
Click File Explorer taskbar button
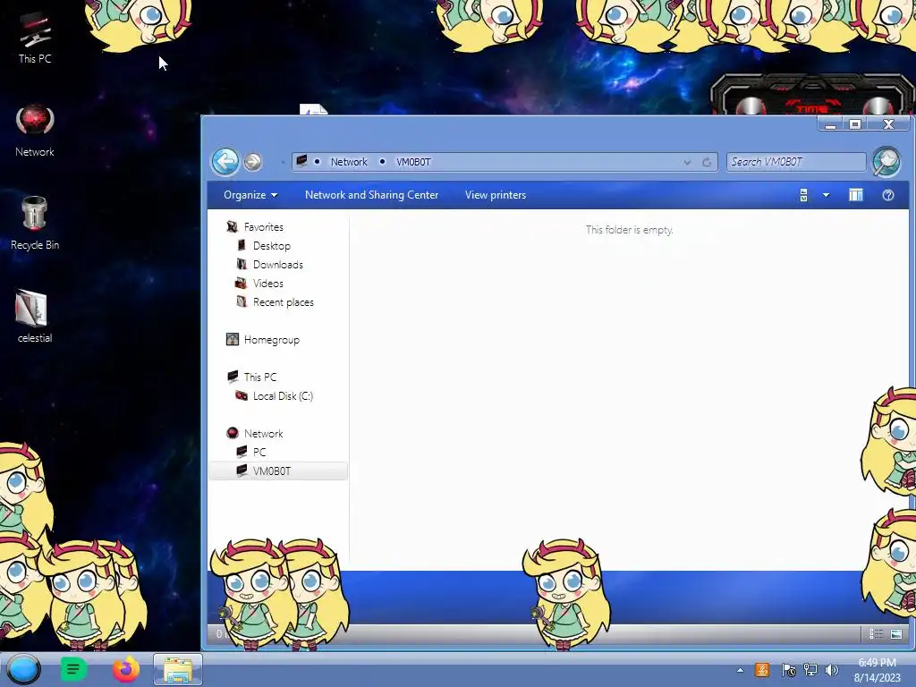(178, 669)
